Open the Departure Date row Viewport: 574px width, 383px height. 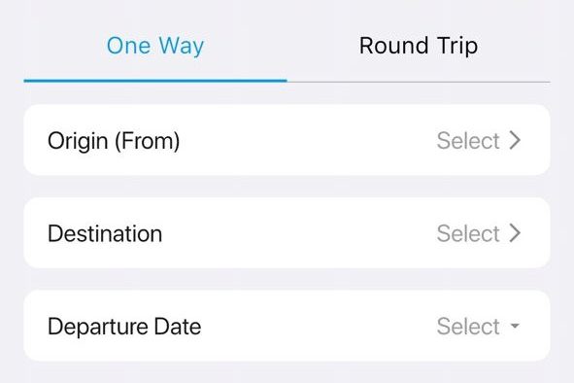[x=287, y=326]
